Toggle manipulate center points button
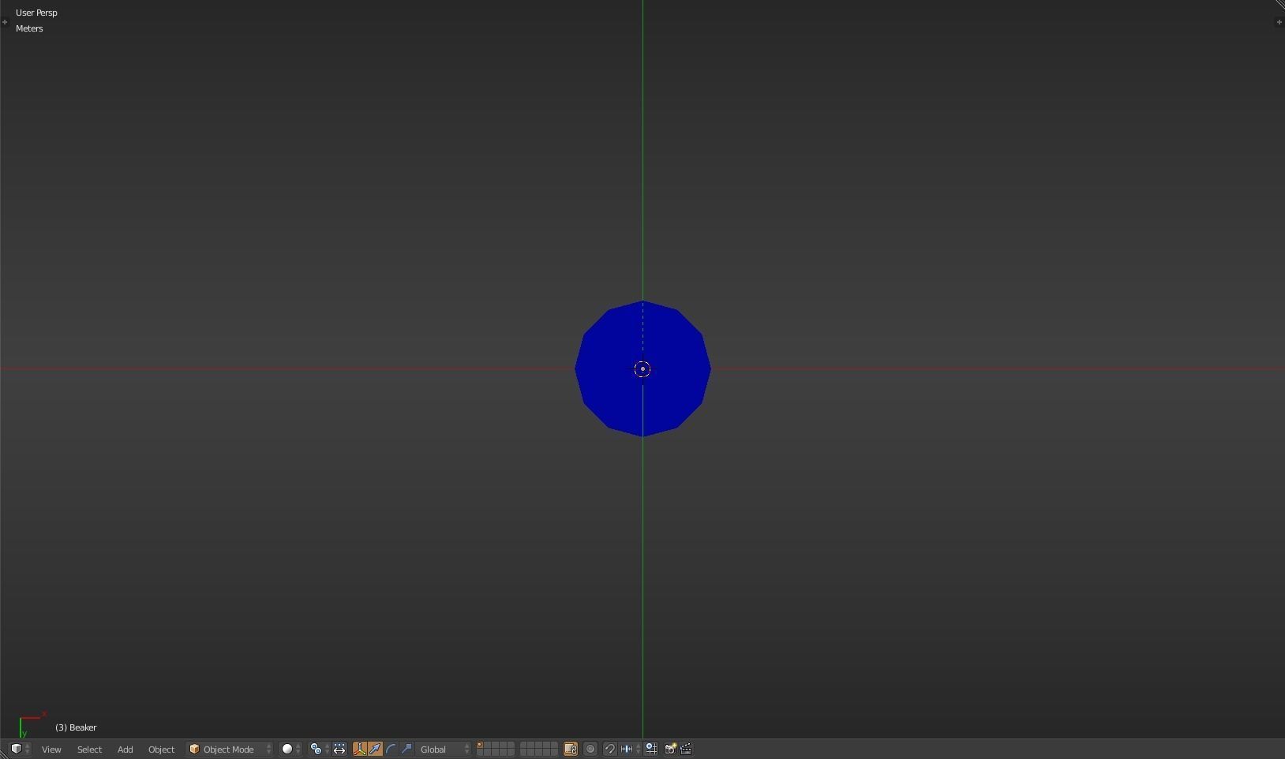The image size is (1285, 759). coord(339,749)
